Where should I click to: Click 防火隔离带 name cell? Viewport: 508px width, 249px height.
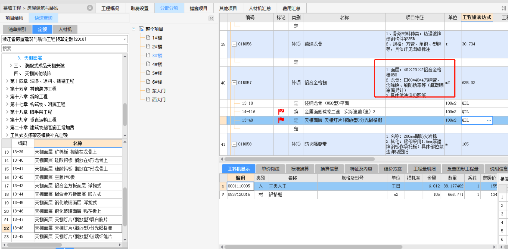(344, 144)
